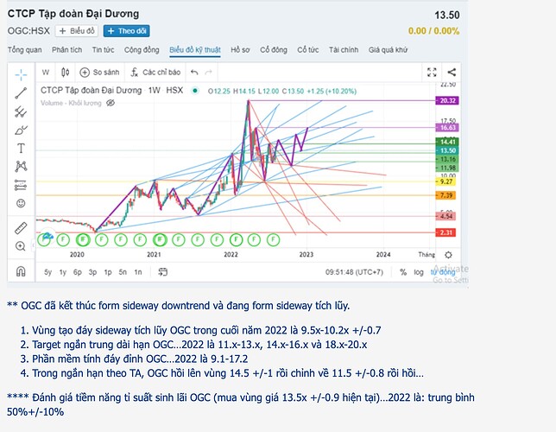Viewport: 556px width, 432px height.
Task: Open the Phân tích tab
Action: [x=66, y=50]
